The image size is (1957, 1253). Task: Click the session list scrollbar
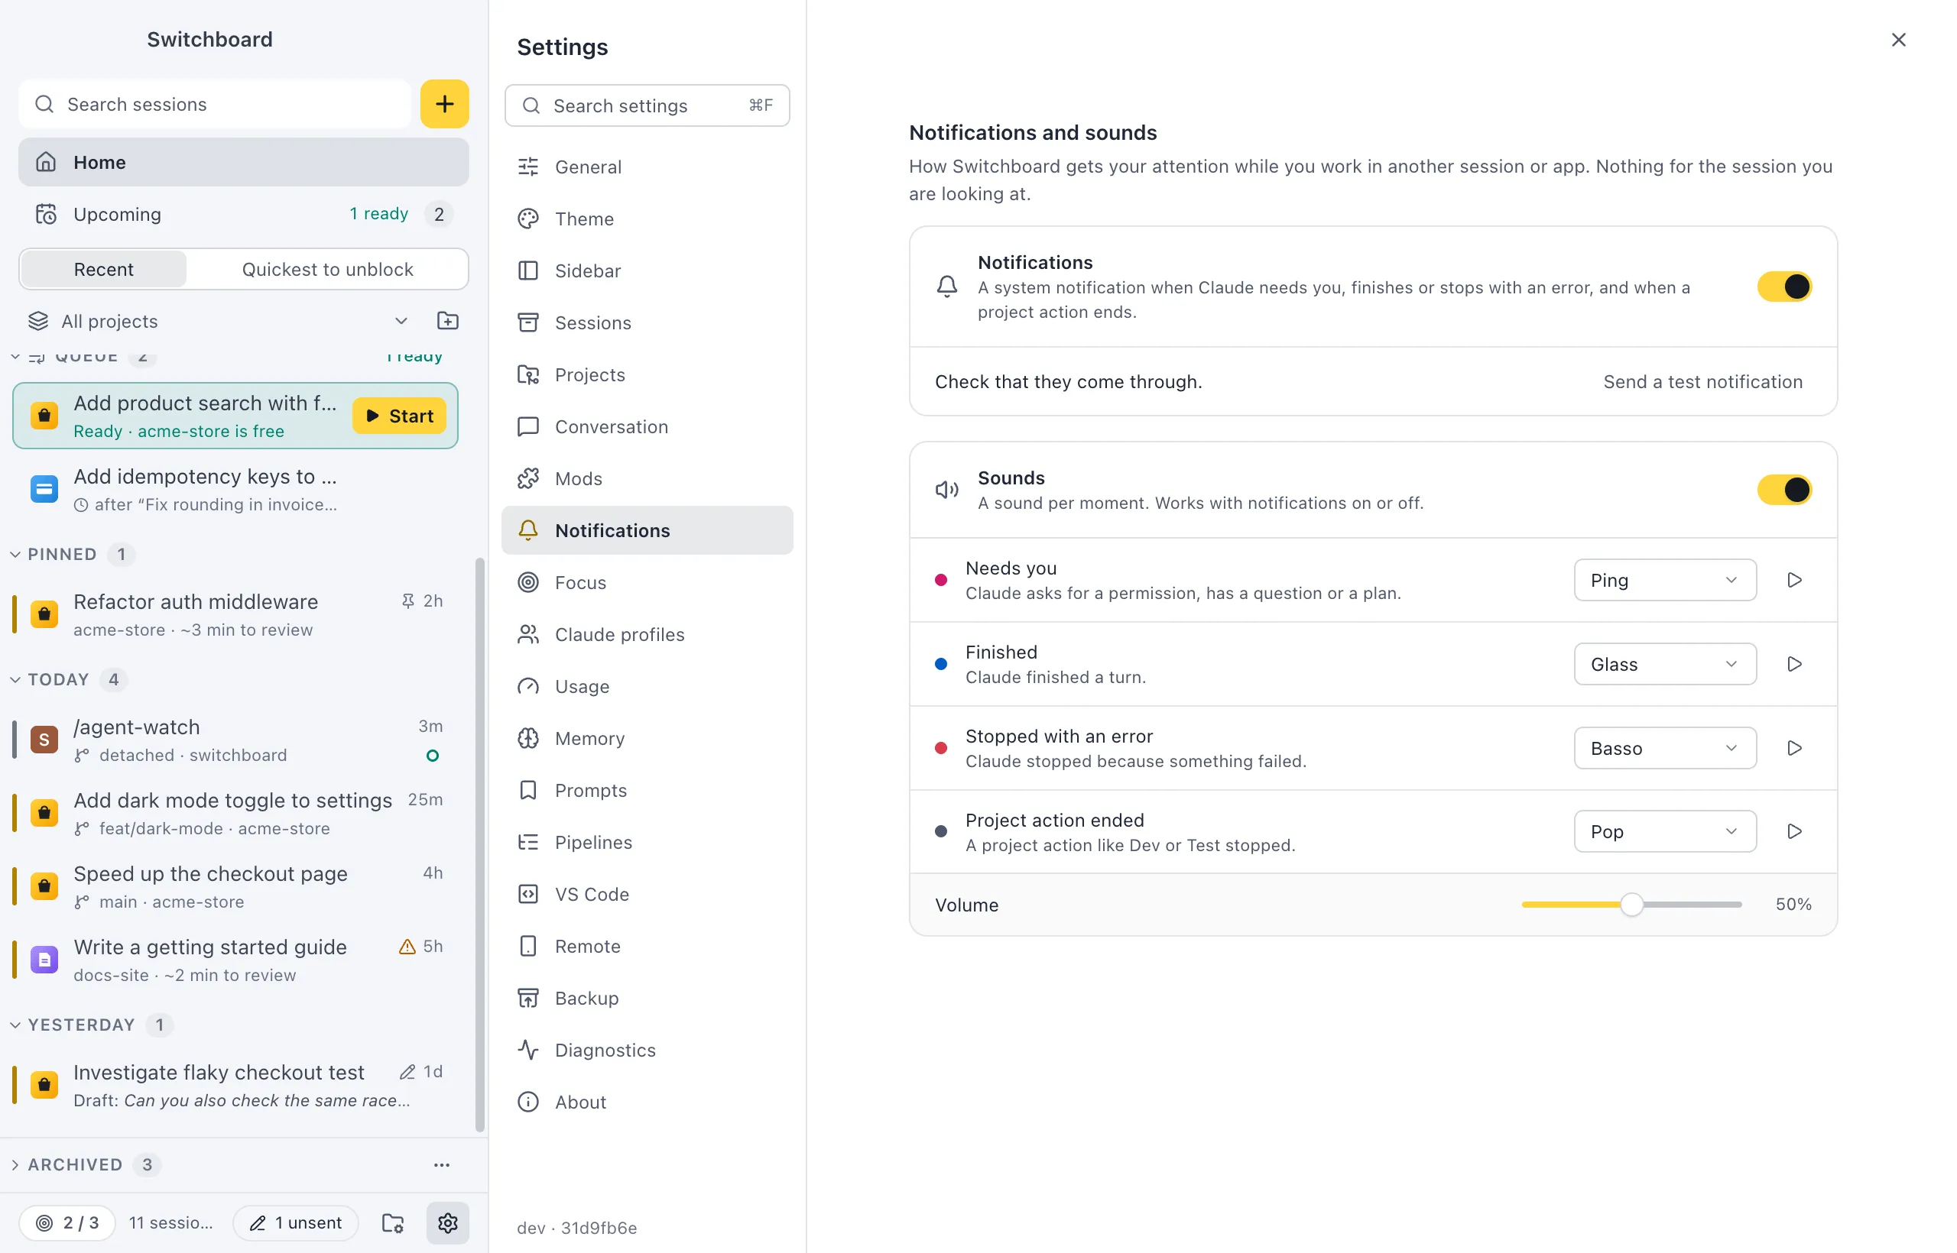479,843
